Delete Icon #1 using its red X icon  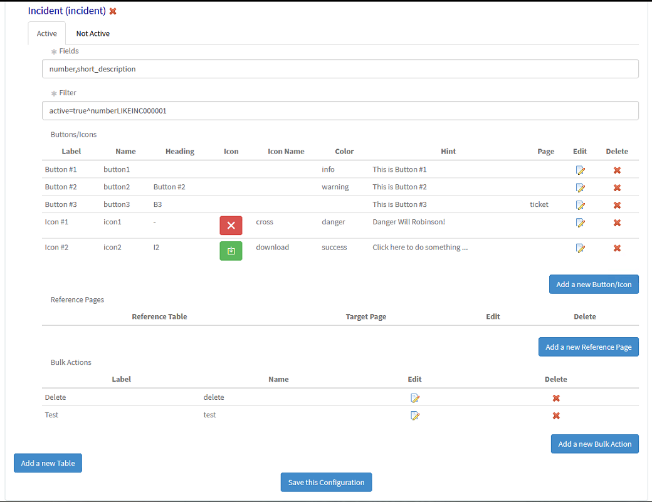click(617, 222)
